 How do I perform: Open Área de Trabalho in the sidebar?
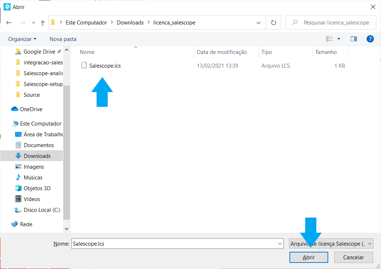[x=43, y=134]
